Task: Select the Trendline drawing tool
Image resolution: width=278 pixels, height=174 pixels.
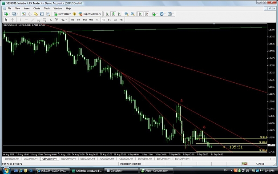Action: pyautogui.click(x=32, y=20)
